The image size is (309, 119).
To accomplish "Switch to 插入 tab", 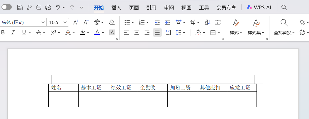I will coord(116,8).
